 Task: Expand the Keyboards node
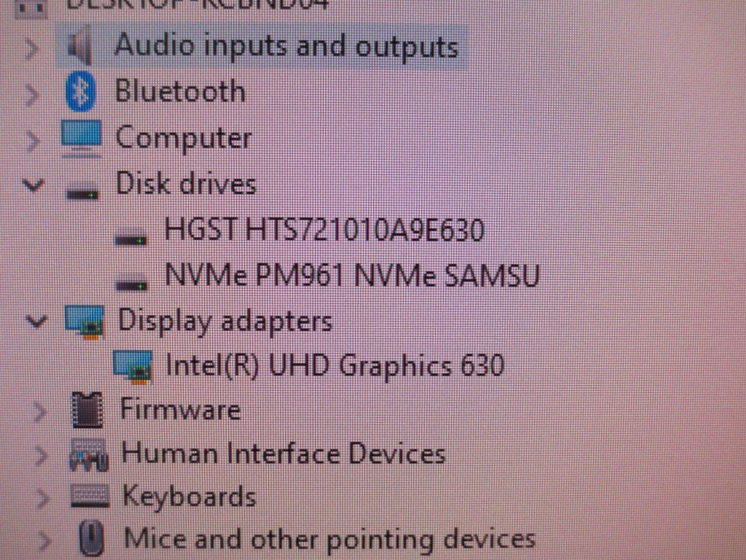pos(43,498)
